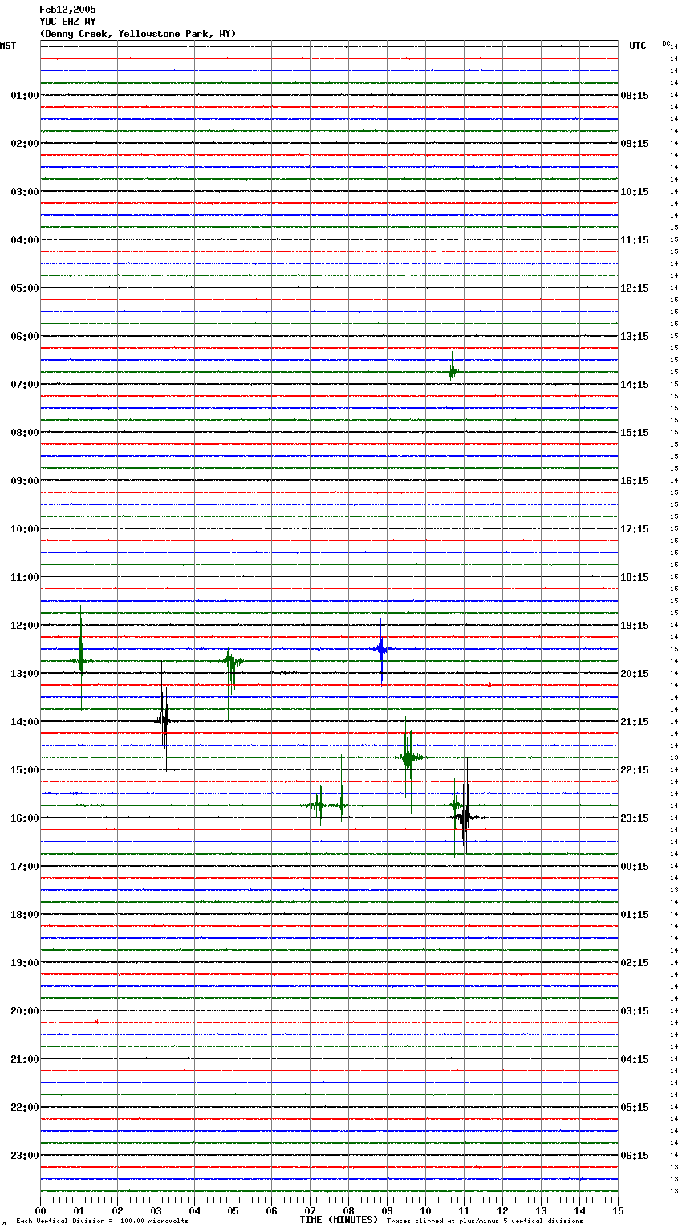Select the 19:00 MST time label
682x1232 pixels.
[x=24, y=963]
